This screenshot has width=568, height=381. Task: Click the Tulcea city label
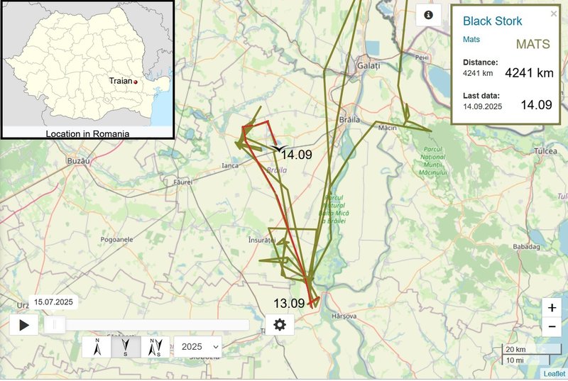coord(545,151)
